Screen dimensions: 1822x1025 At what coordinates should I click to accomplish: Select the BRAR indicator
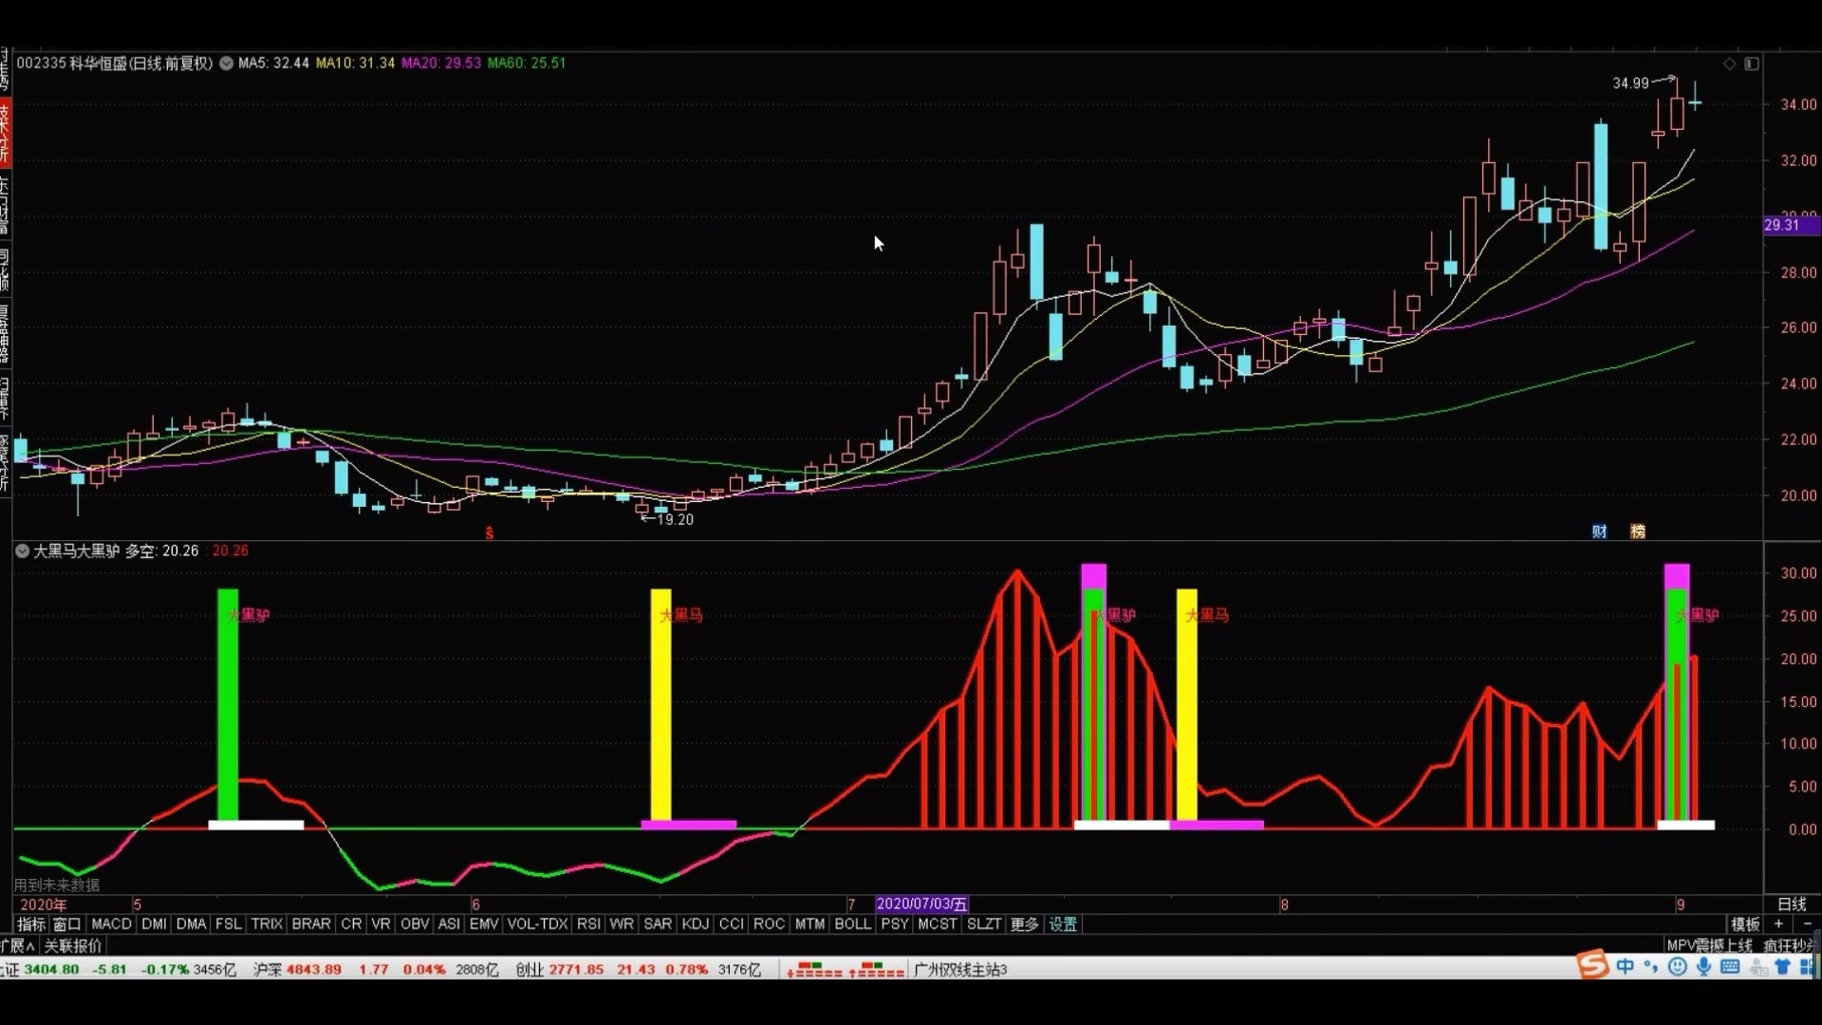pos(311,923)
